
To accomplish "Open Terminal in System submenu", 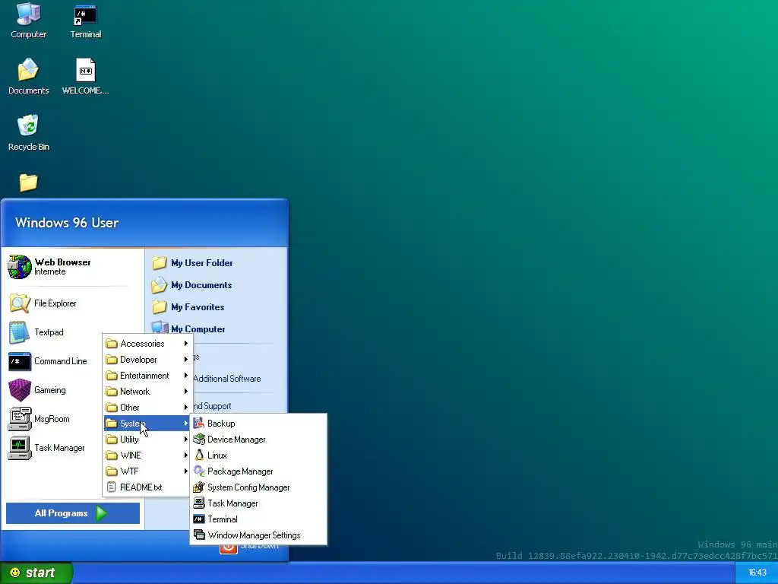I will click(x=258, y=519).
